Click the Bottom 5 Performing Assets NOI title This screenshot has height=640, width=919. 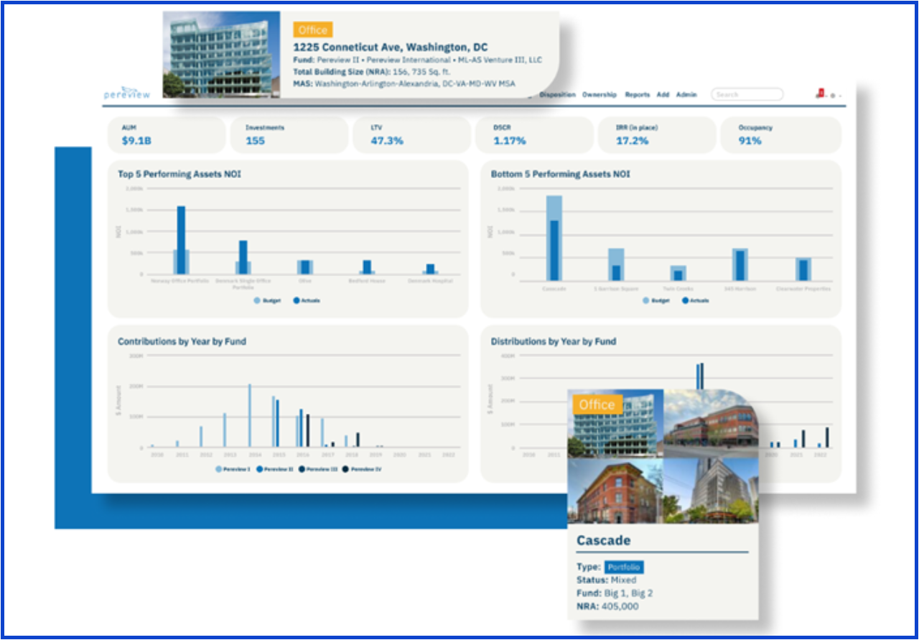pyautogui.click(x=560, y=174)
